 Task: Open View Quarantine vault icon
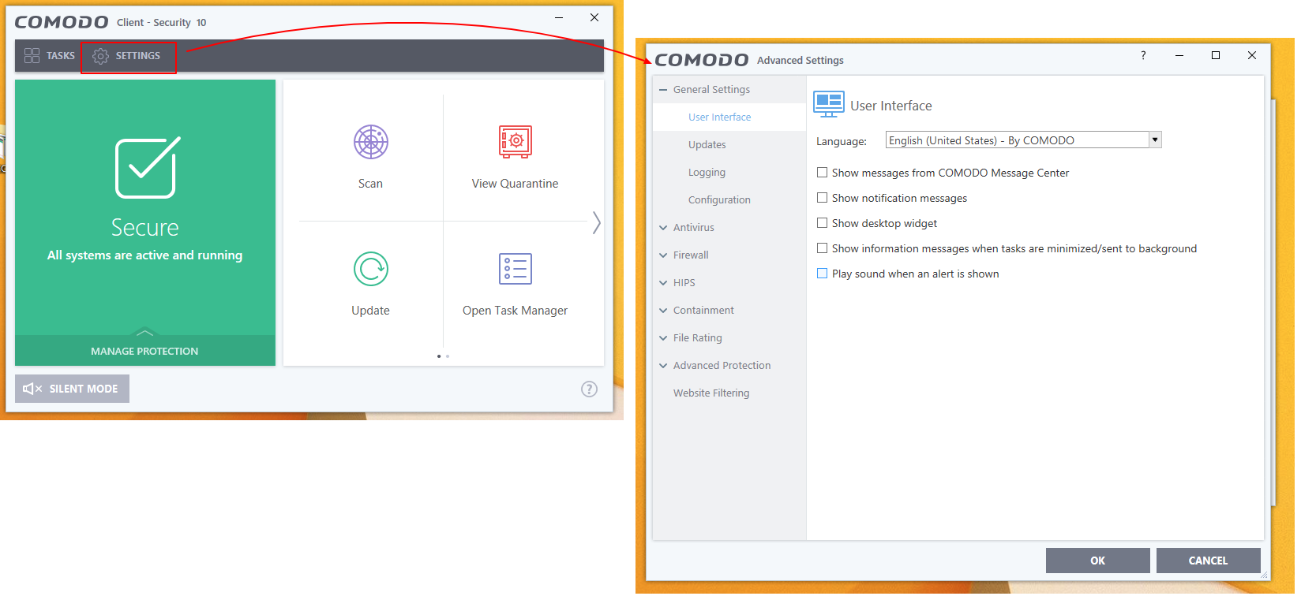pos(515,142)
